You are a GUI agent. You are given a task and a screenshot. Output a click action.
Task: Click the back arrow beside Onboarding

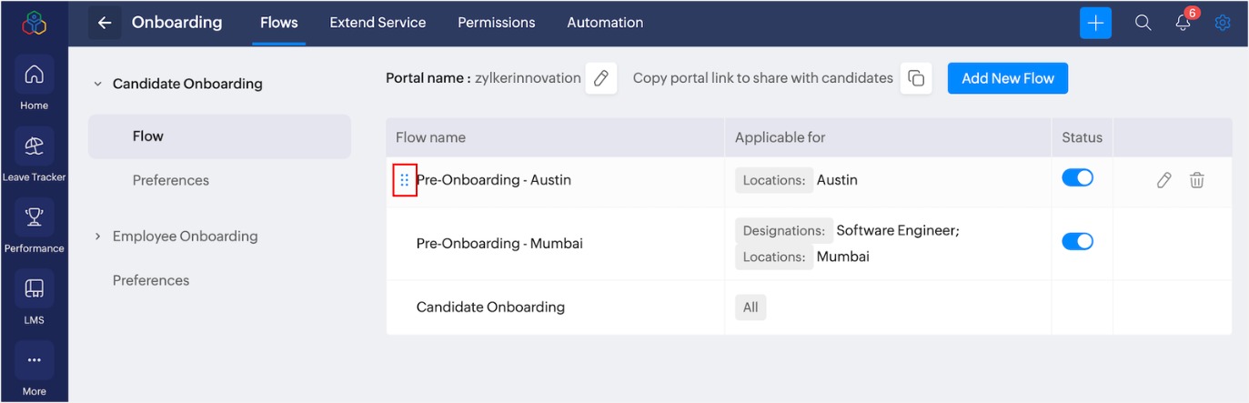click(x=105, y=23)
